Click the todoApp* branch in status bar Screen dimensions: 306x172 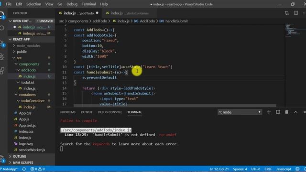[x=10, y=169]
